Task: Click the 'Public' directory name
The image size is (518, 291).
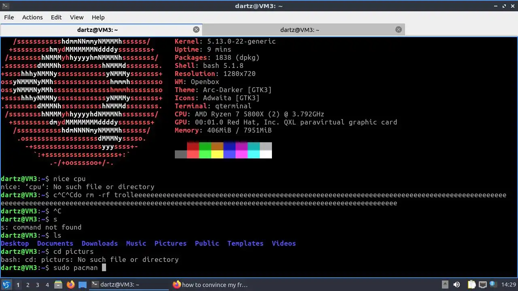Action: [207, 243]
